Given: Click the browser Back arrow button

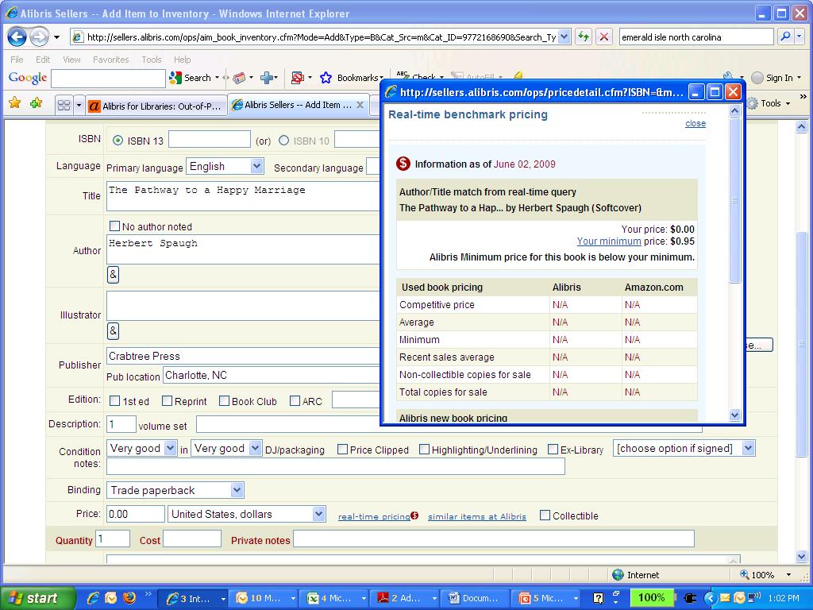Looking at the screenshot, I should 17,37.
